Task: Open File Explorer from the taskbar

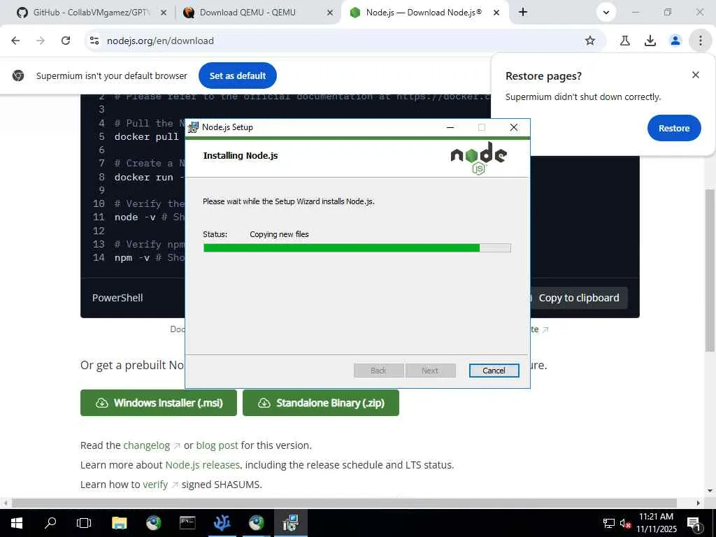Action: (x=119, y=523)
